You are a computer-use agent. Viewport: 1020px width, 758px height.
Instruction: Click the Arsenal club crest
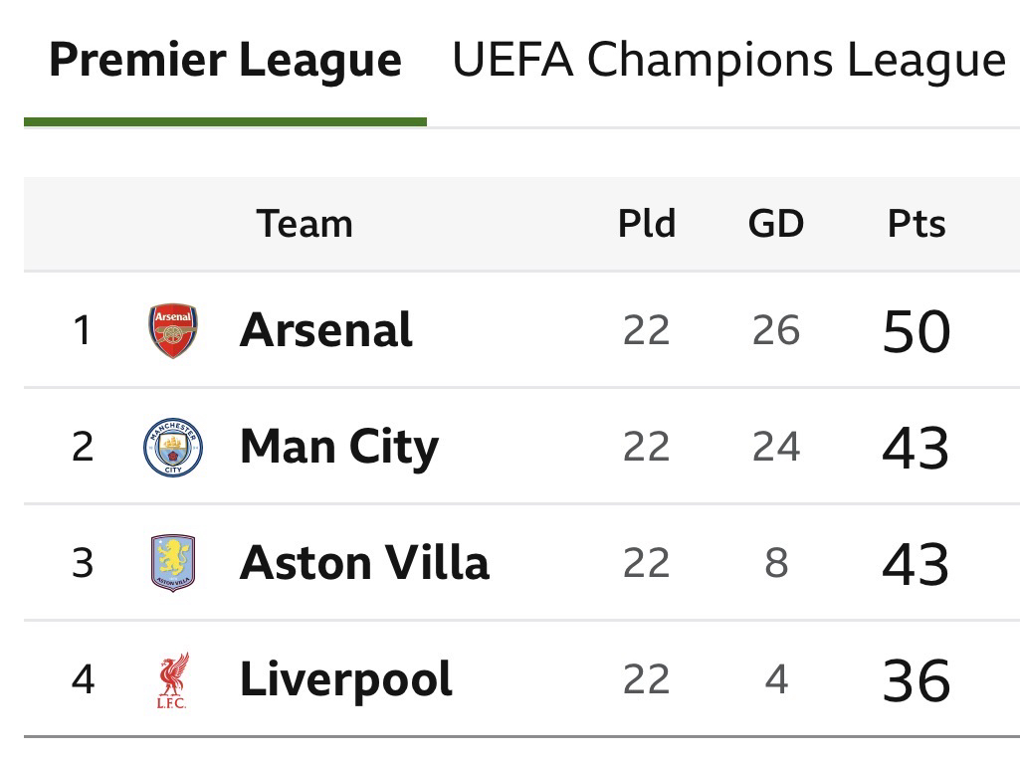coord(173,330)
